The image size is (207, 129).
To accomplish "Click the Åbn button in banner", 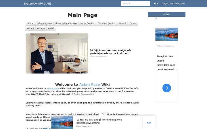I will [x=149, y=123].
